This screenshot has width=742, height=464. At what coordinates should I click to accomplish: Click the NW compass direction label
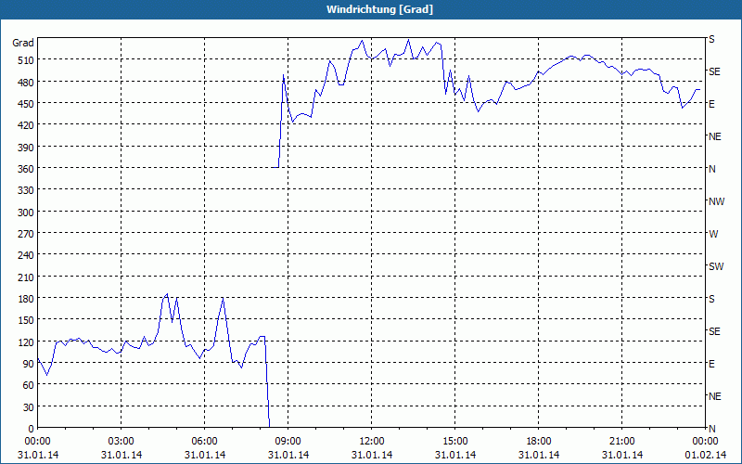716,201
